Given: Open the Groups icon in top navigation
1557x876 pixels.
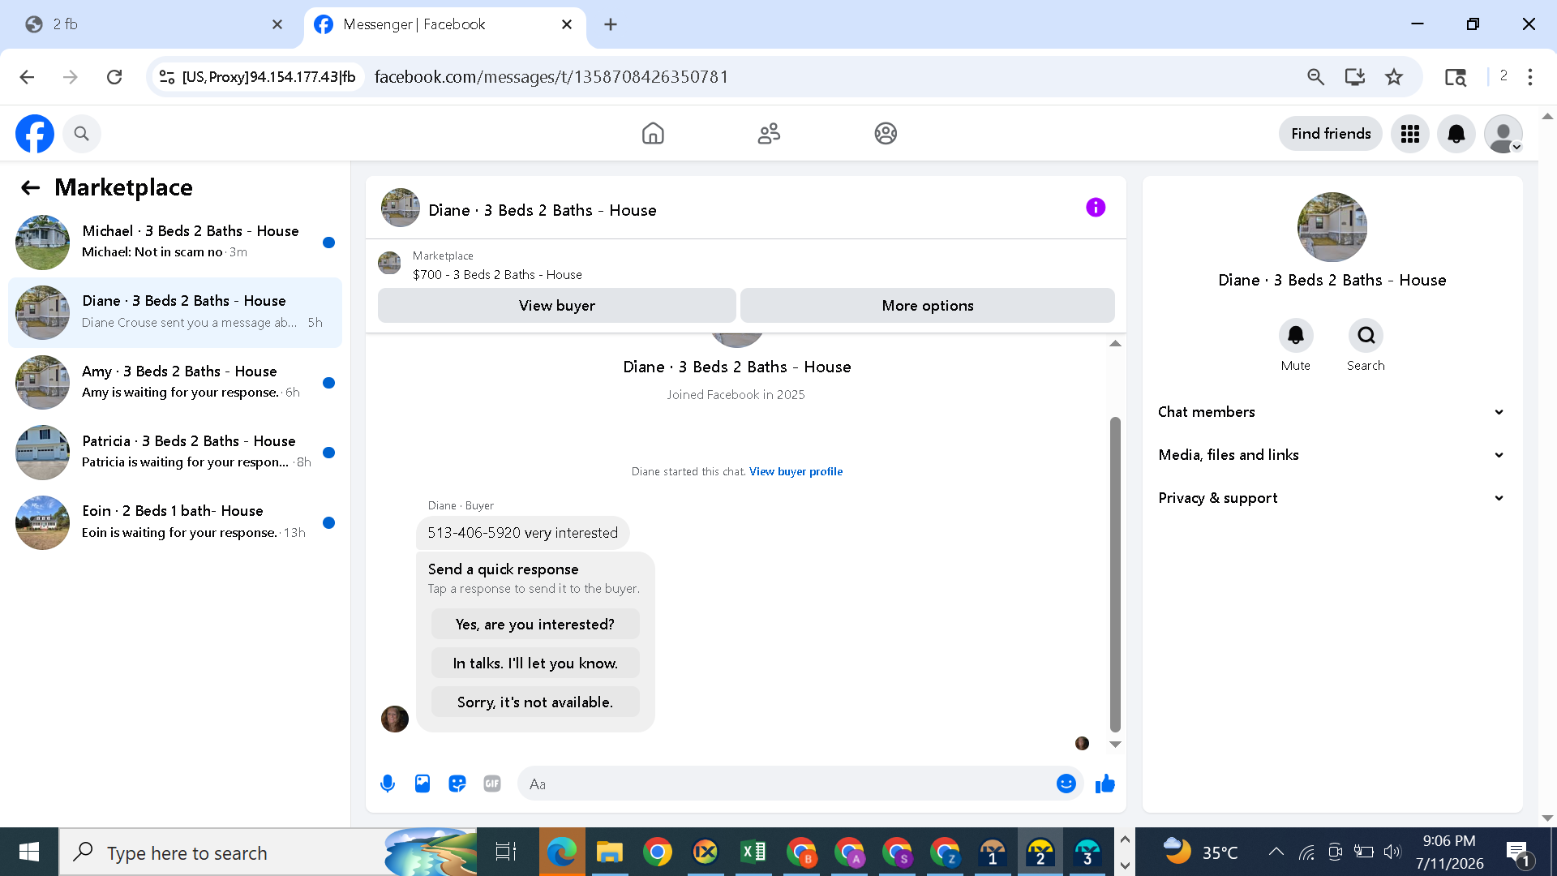Looking at the screenshot, I should [x=886, y=134].
